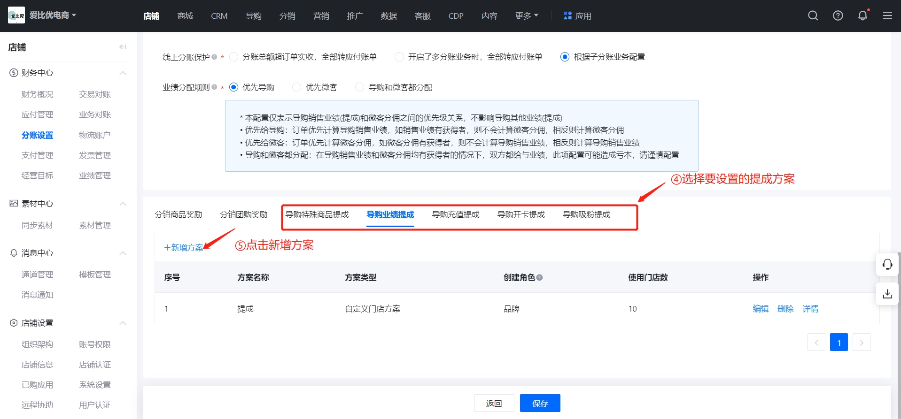Image resolution: width=901 pixels, height=419 pixels.
Task: Switch to 导购吸粉提成 tab
Action: pyautogui.click(x=587, y=214)
